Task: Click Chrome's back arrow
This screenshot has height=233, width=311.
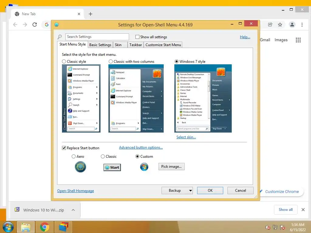Action: (x=15, y=25)
